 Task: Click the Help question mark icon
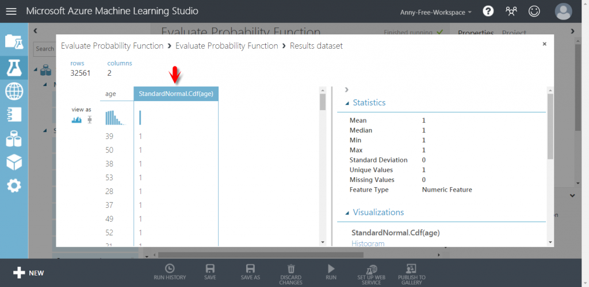(488, 11)
